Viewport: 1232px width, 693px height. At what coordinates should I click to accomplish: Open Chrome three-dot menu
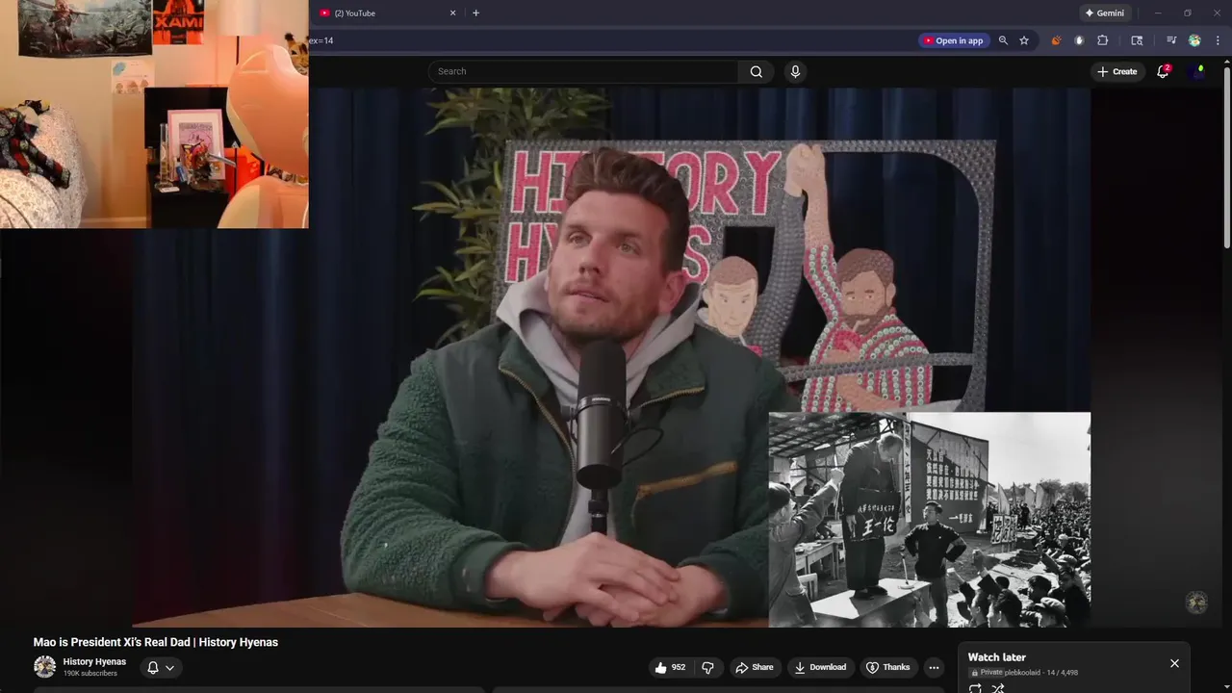pyautogui.click(x=1219, y=40)
